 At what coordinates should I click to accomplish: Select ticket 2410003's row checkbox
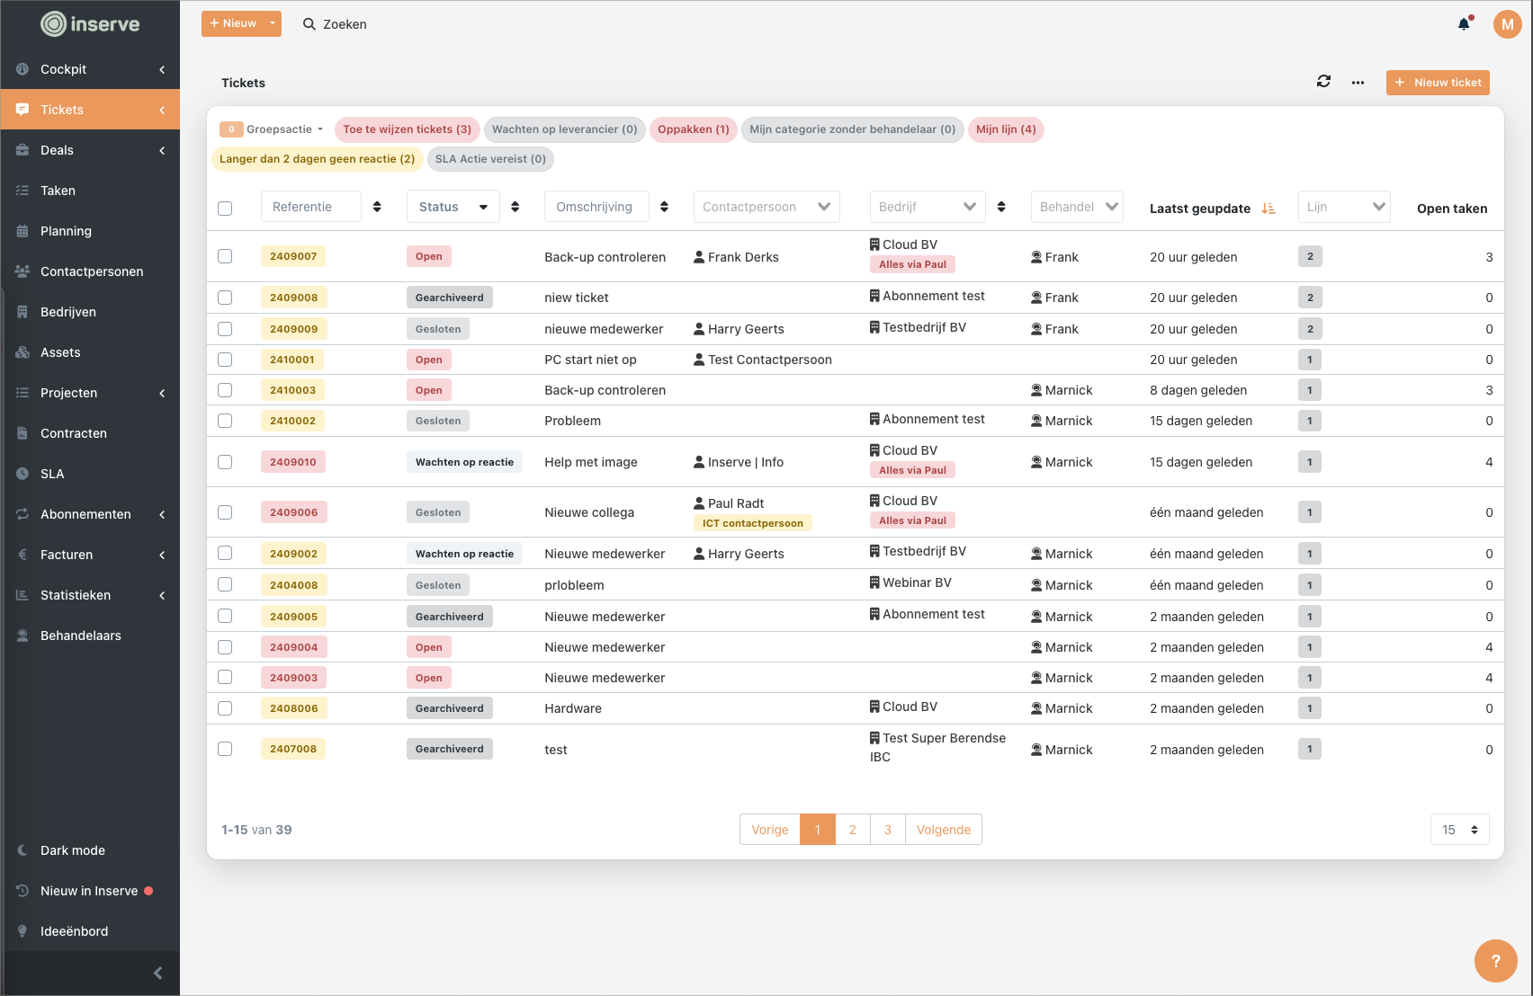pyautogui.click(x=225, y=389)
